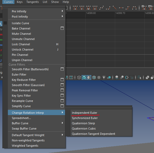The image size is (154, 153).
Task: Enable Wireframe display in viewport toolbar
Action: (x=79, y=77)
